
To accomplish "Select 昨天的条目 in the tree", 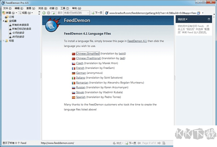I will (x=18, y=37).
